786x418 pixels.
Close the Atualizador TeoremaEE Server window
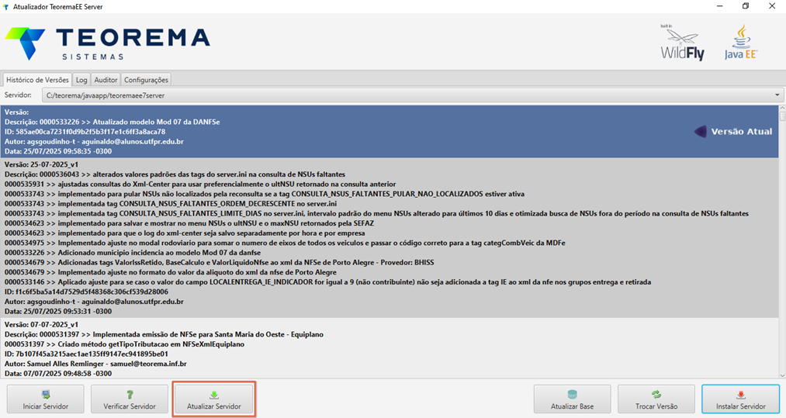pyautogui.click(x=772, y=6)
